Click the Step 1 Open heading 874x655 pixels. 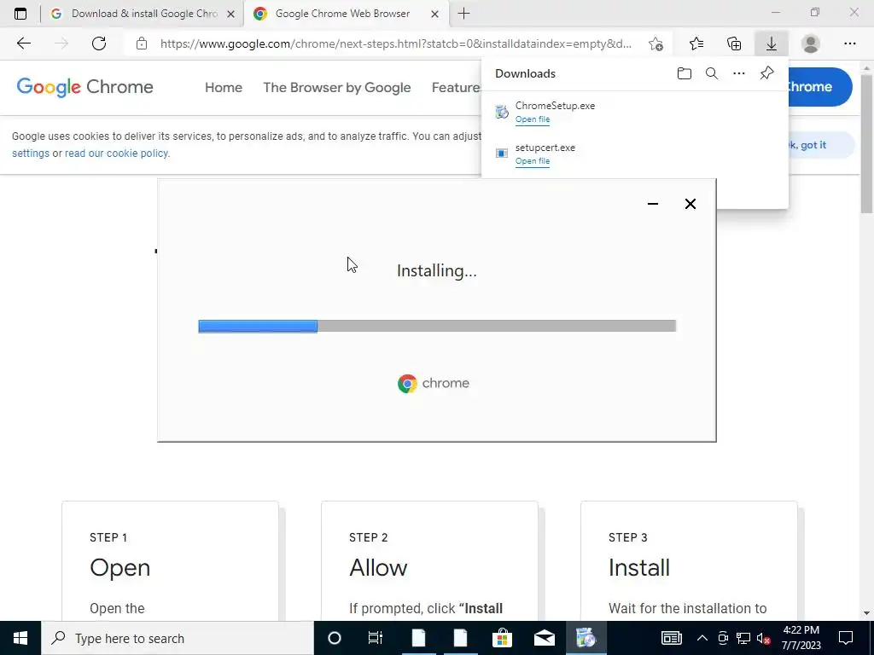point(119,567)
